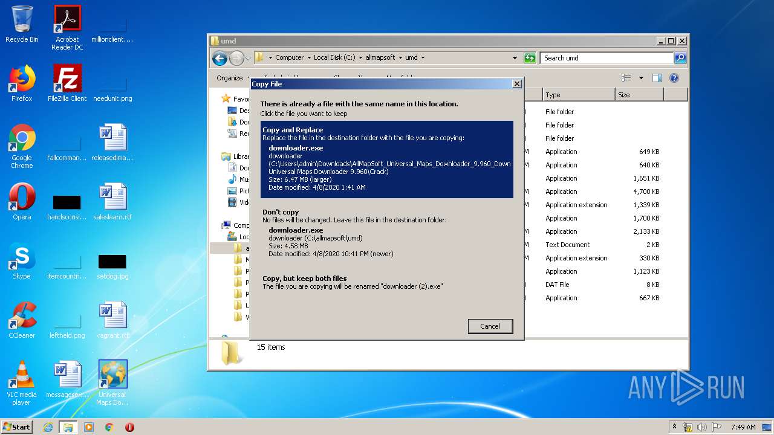Select the leftheld.png desktop file

pos(67,324)
